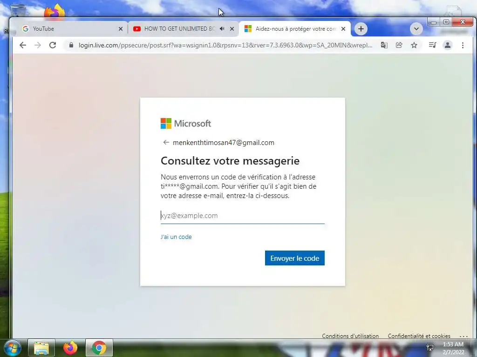Click the Firefox desktop shortcut icon
The width and height of the screenshot is (477, 357).
pos(55,11)
